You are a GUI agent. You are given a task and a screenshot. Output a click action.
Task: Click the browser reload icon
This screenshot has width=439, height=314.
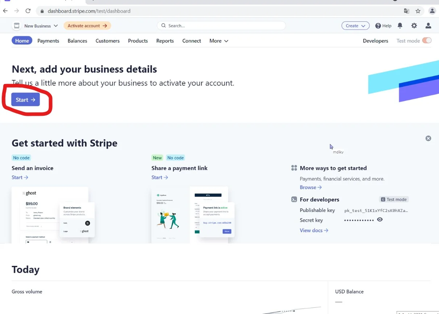(28, 11)
